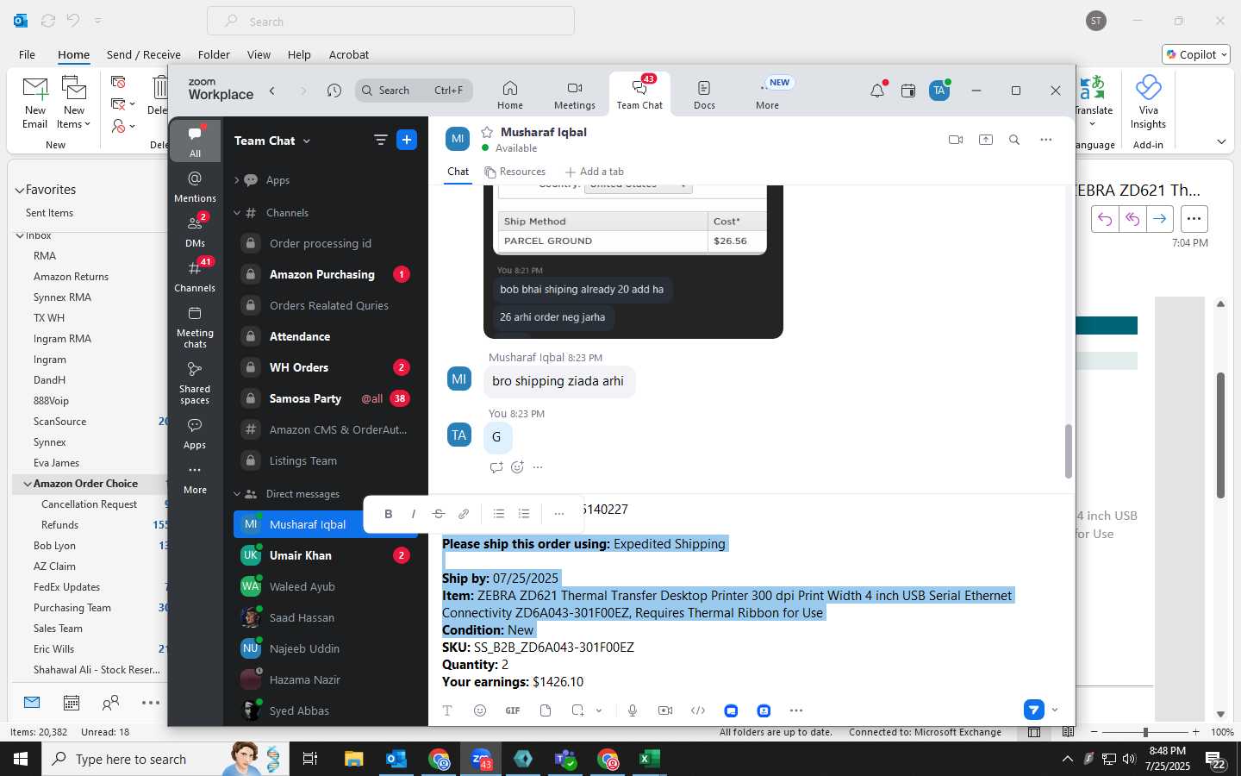Attach a file in compose toolbar
Image resolution: width=1241 pixels, height=776 pixels.
click(546, 710)
